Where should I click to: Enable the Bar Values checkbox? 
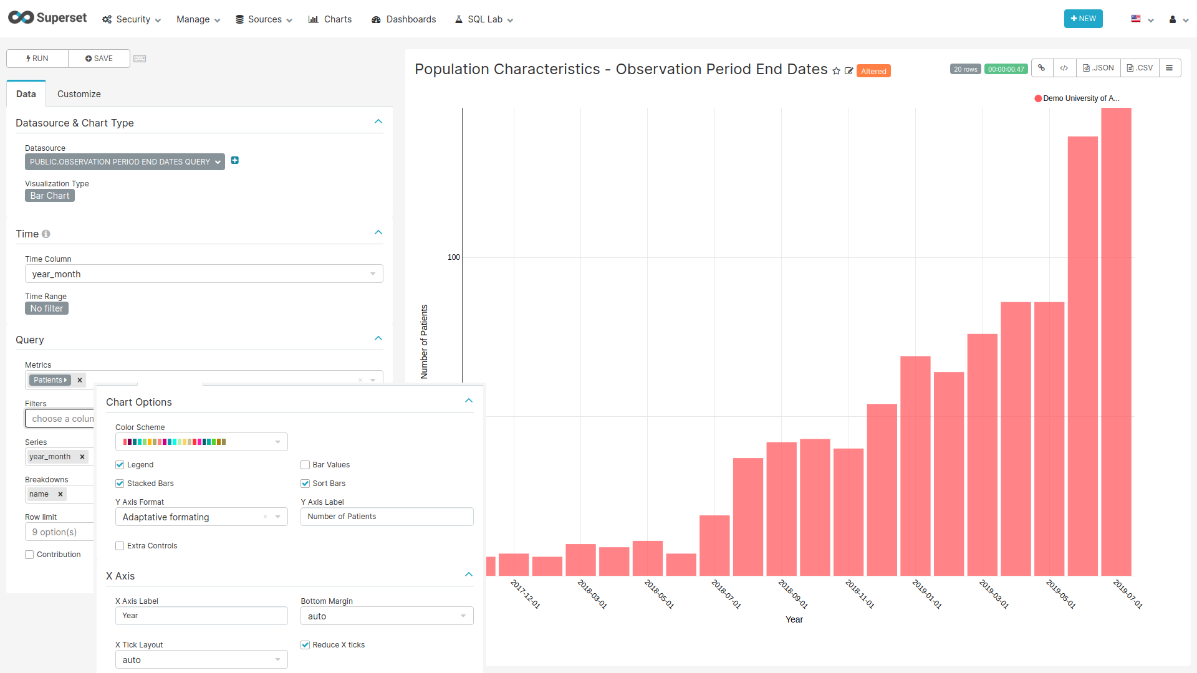coord(305,464)
